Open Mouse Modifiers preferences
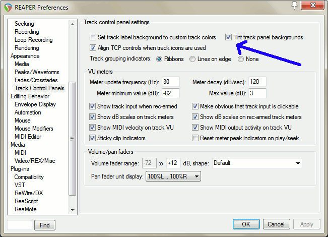 point(34,129)
